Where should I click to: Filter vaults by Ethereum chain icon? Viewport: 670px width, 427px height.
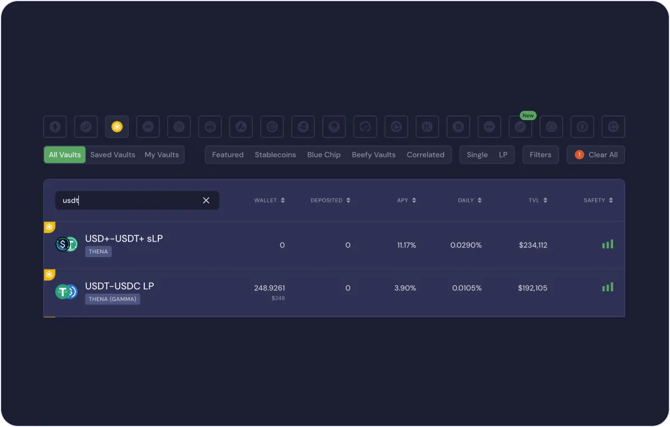click(x=55, y=127)
